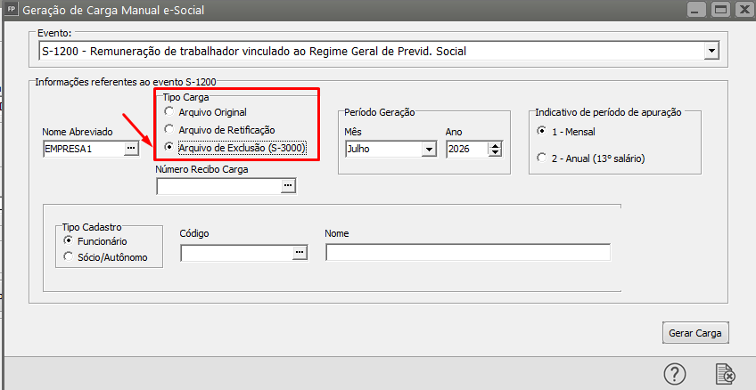756x390 pixels.
Task: Select Arquivo de Retificação radio option
Action: pyautogui.click(x=169, y=130)
